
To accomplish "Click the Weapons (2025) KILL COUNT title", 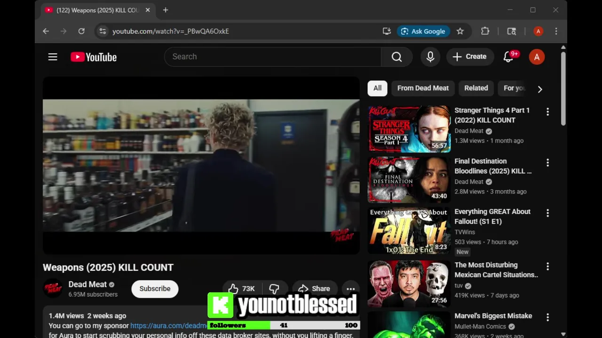I will point(108,267).
